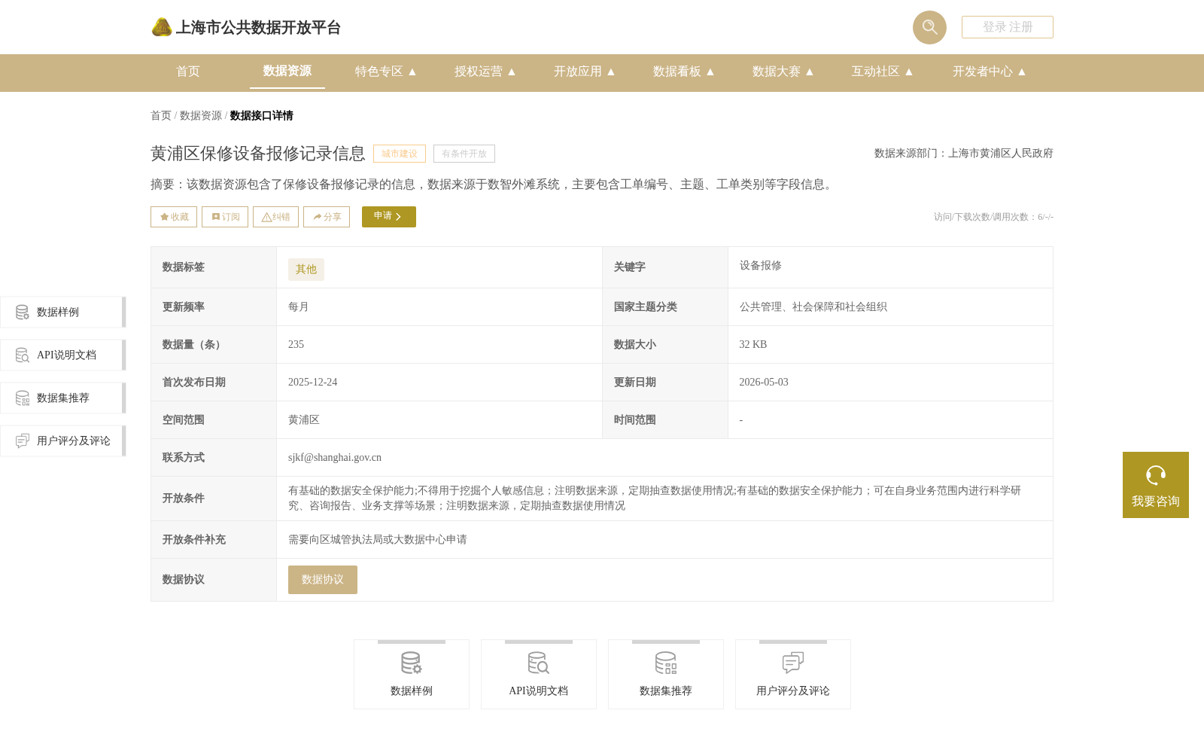Screen dimensions: 1204x753
Task: Click the email sjkf@shanghai.gov.cn
Action: coord(335,458)
